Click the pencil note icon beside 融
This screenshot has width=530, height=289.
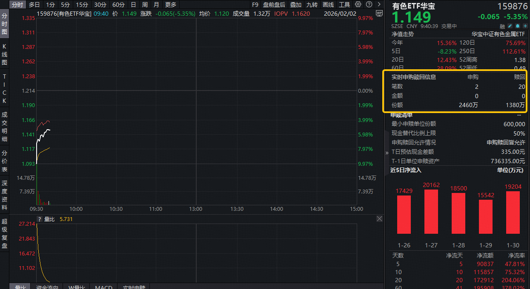pos(510,26)
